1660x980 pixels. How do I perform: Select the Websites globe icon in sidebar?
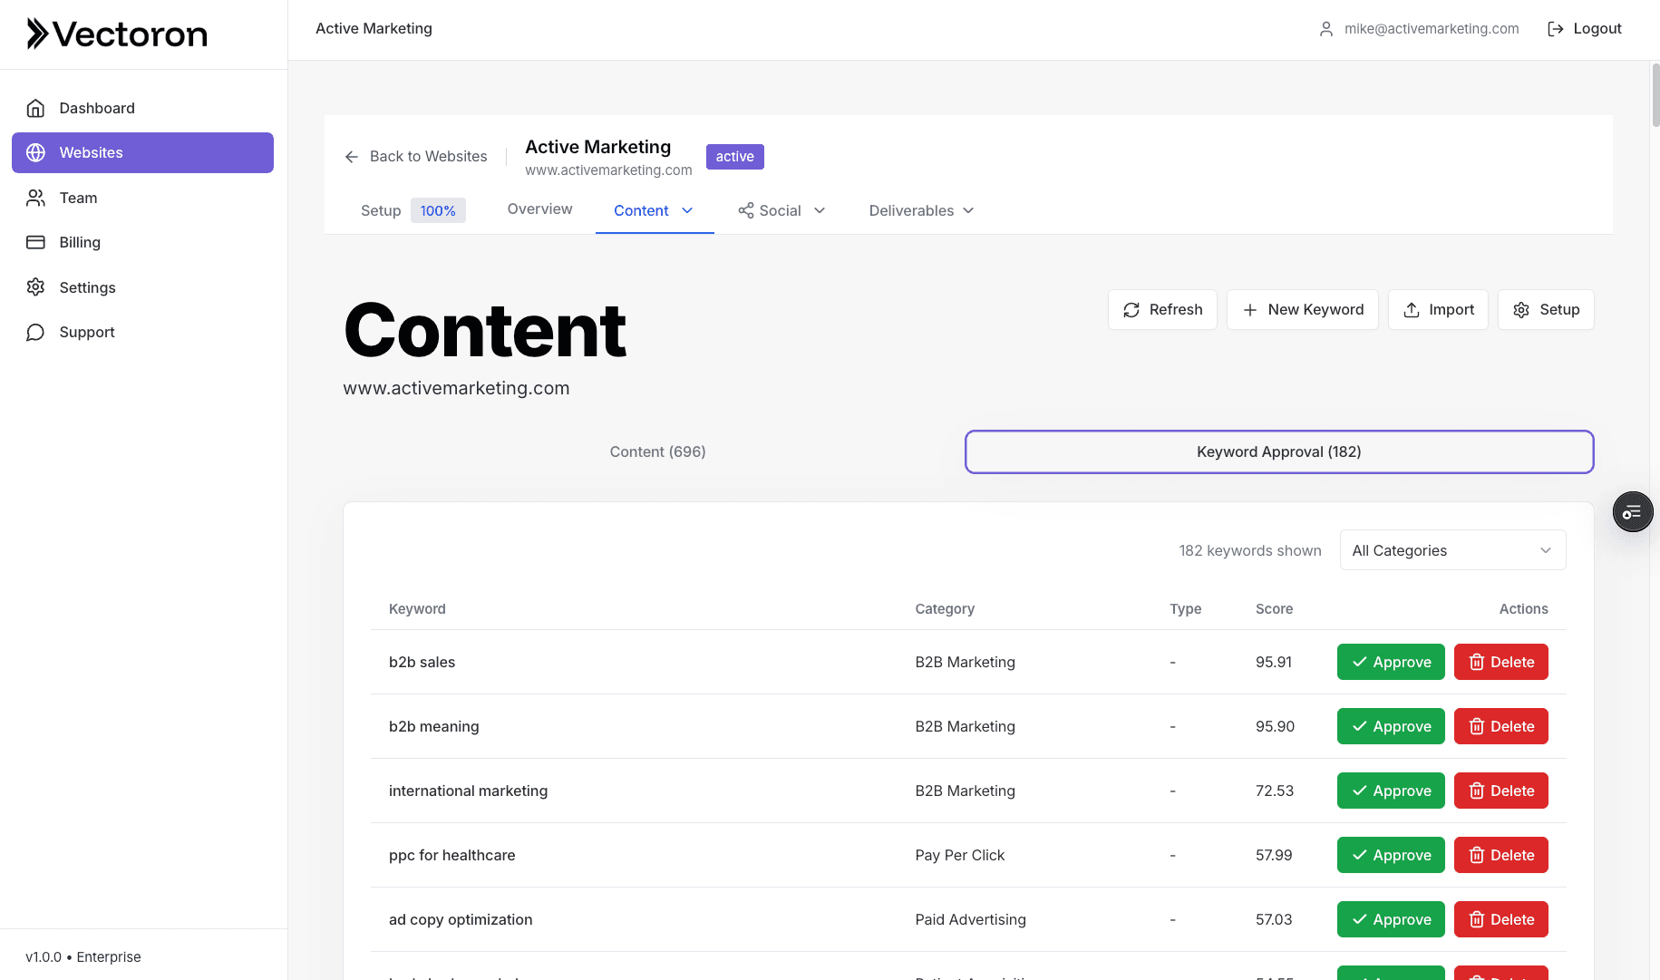tap(36, 152)
